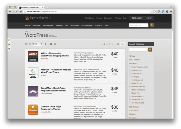Switch to list view layout

51,44
